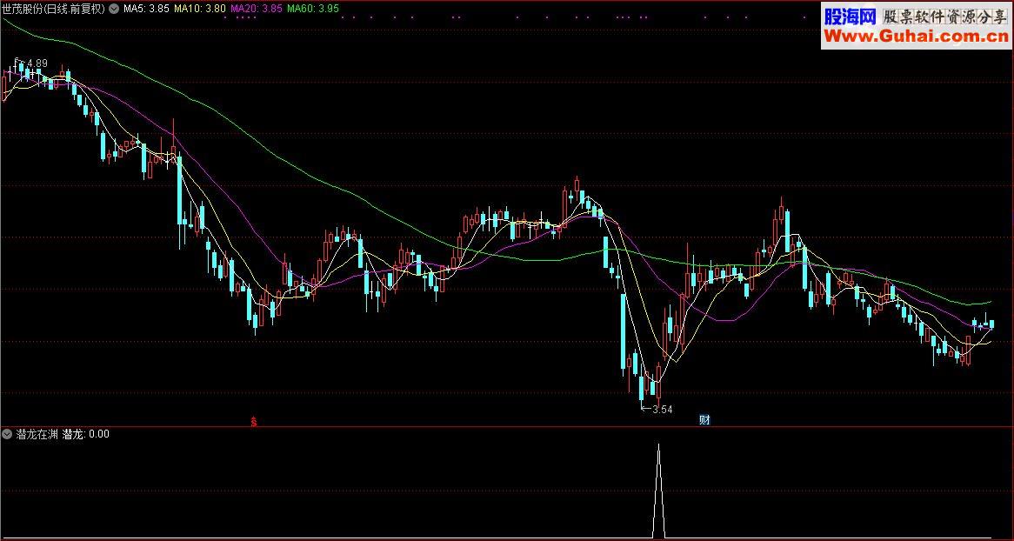Screen dimensions: 1014x541
Task: Select the MA20: 3.85 label
Action: coord(257,9)
